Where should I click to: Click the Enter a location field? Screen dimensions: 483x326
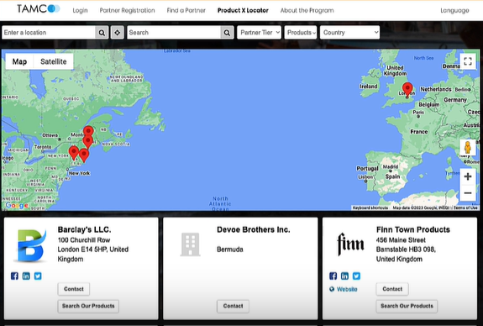pos(49,33)
